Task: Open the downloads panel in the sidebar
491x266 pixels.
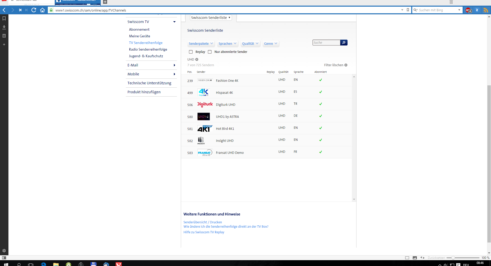Action: 4,27
